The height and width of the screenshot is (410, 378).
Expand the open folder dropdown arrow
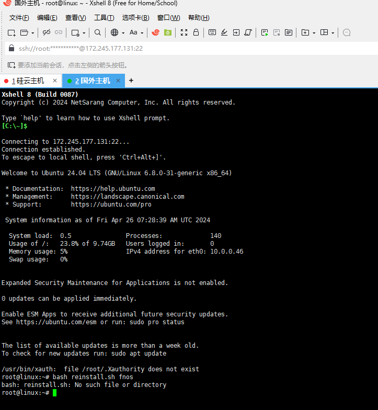[32, 33]
